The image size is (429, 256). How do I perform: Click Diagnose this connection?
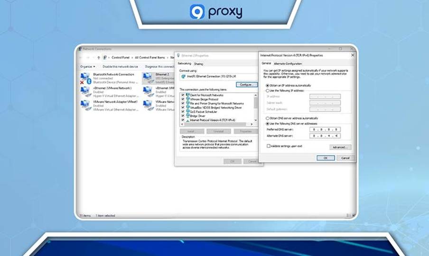coord(159,67)
